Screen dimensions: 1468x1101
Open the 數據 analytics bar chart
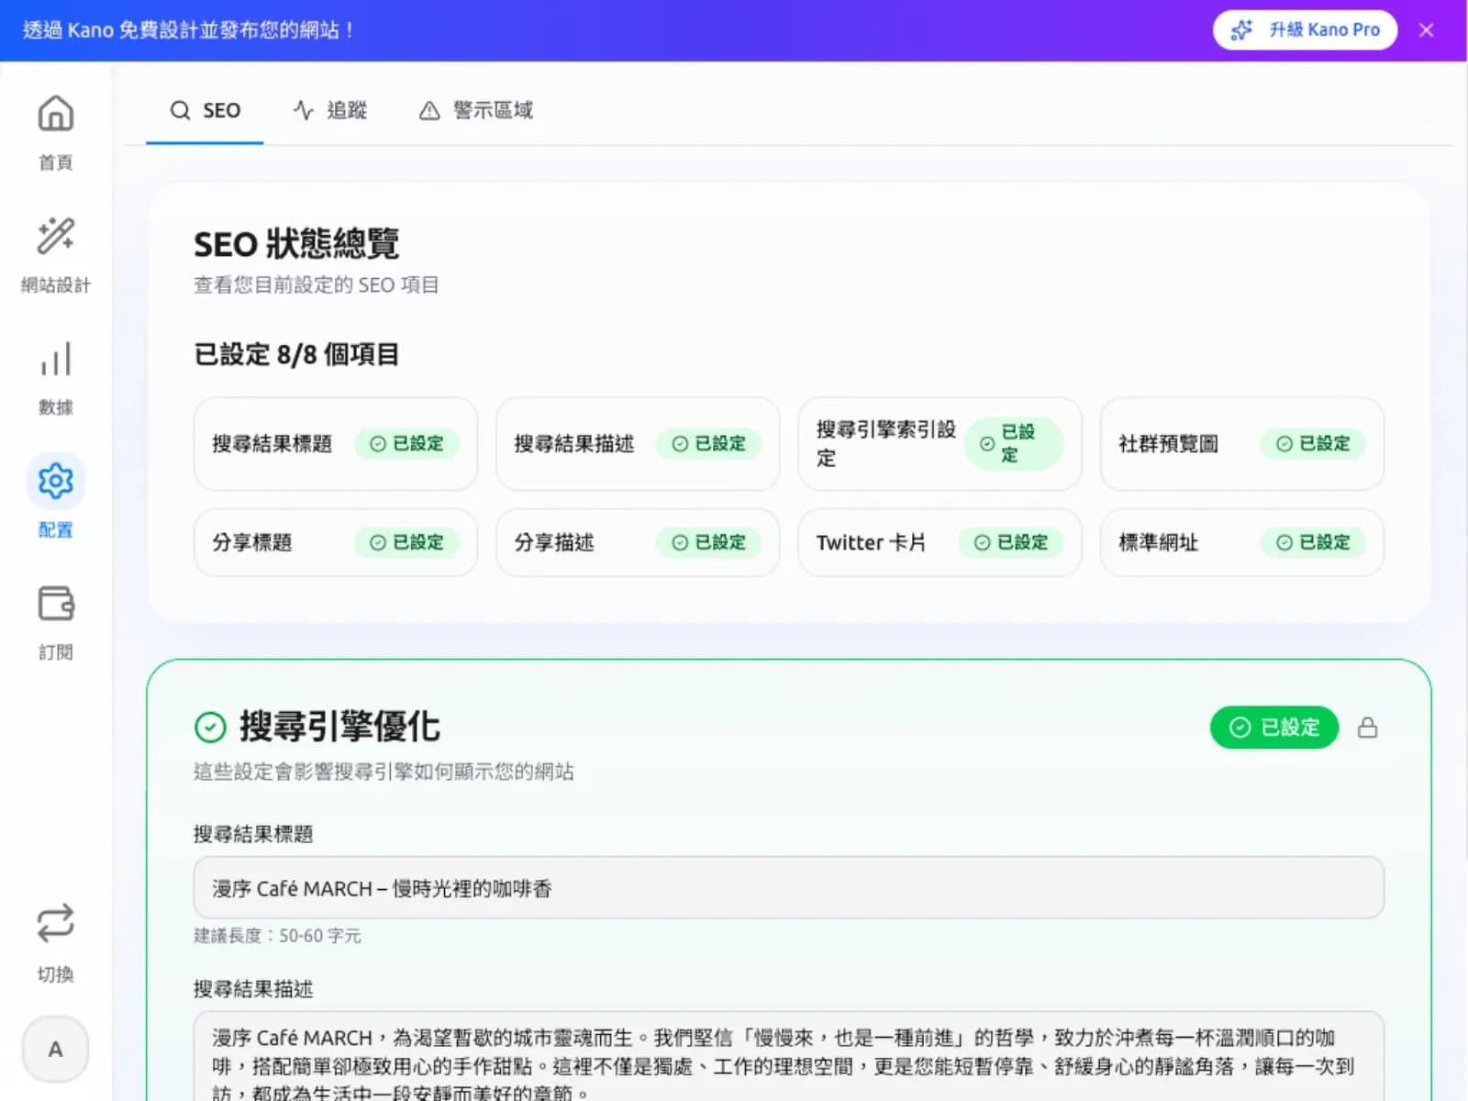[x=55, y=378]
